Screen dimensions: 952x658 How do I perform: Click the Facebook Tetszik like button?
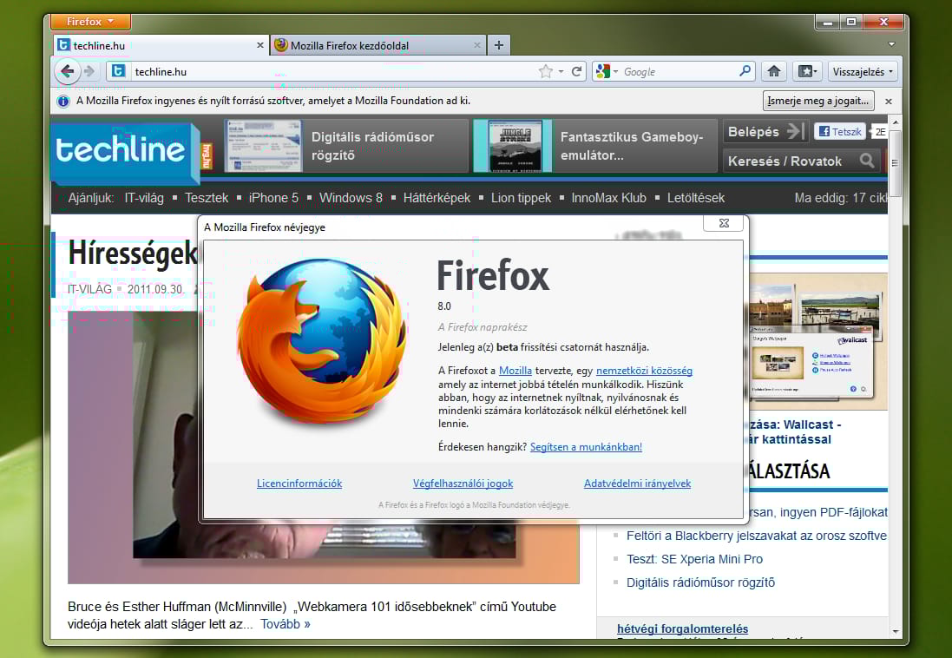(840, 131)
